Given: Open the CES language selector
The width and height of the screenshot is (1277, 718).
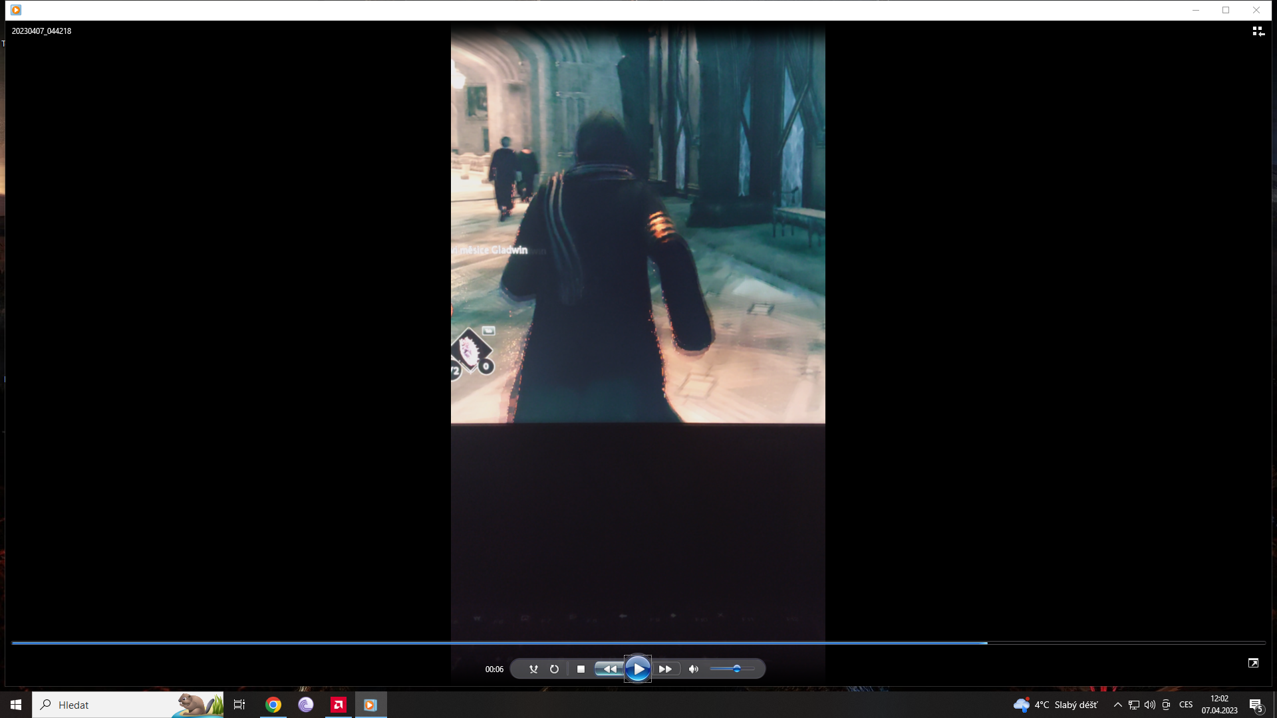Looking at the screenshot, I should coord(1186,705).
